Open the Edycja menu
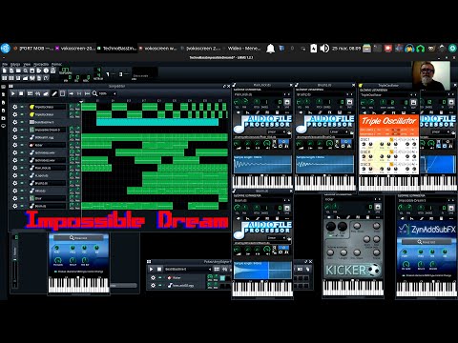Viewport: 458px width, 343px height. tap(15, 64)
